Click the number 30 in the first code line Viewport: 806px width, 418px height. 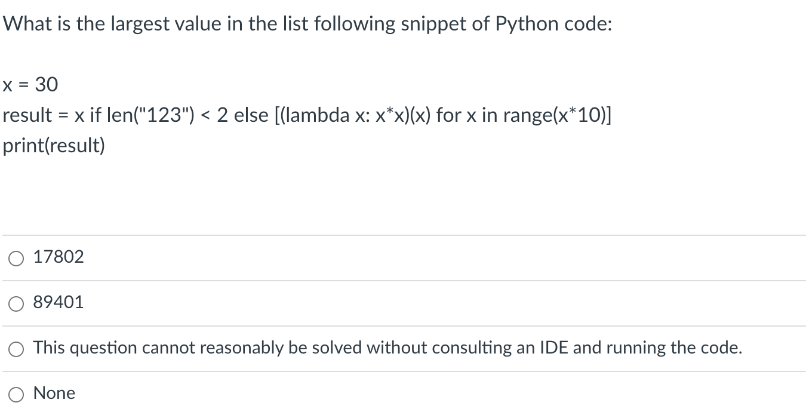pos(47,85)
